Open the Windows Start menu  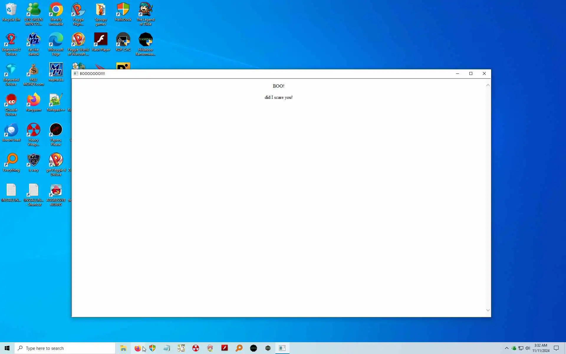7,348
